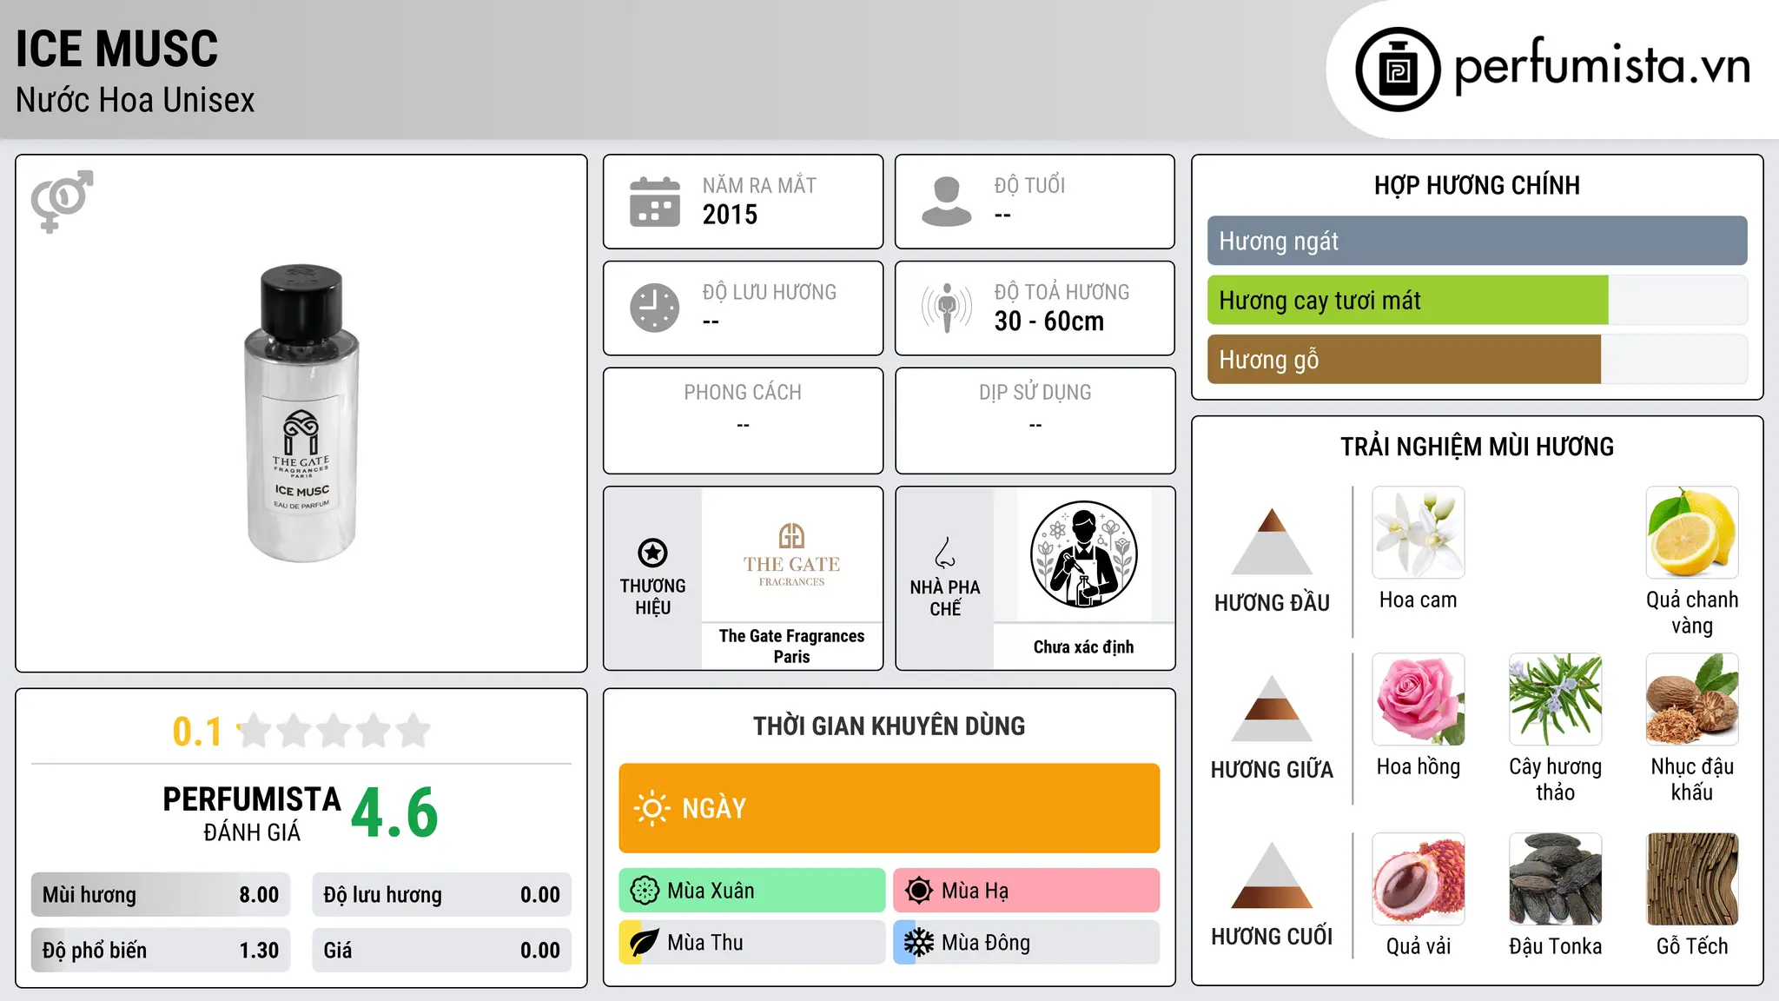Screen dimensions: 1779x1001
Task: Click the Hương giữa pyramid icon
Action: pyautogui.click(x=1272, y=708)
